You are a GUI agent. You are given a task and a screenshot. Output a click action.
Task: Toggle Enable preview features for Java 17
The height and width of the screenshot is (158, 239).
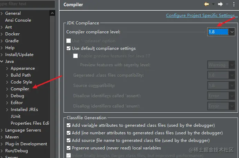(75, 56)
